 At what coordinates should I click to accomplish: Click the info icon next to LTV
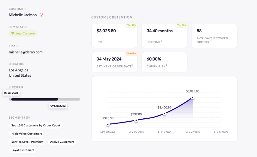pos(103,41)
